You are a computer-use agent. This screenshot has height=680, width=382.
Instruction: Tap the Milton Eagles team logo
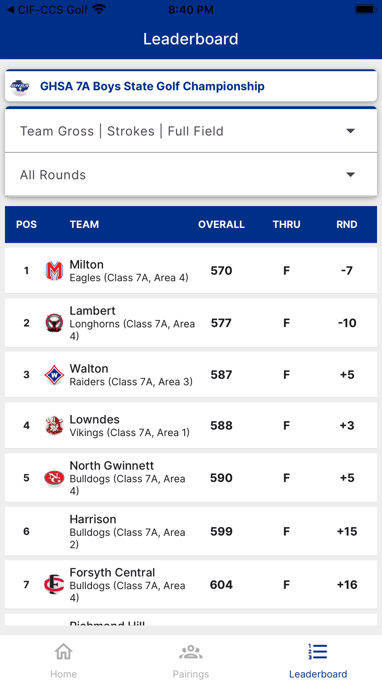(54, 271)
